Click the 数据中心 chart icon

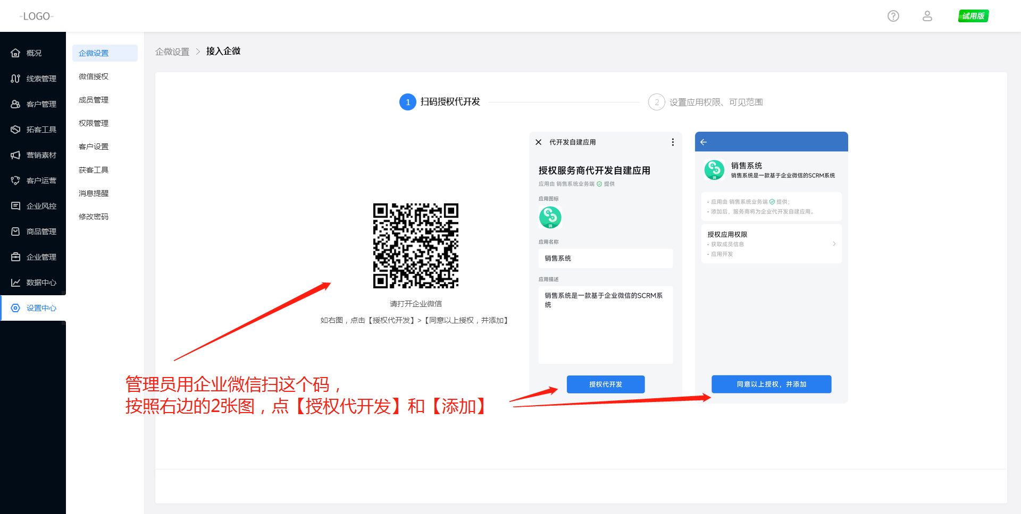pos(15,282)
